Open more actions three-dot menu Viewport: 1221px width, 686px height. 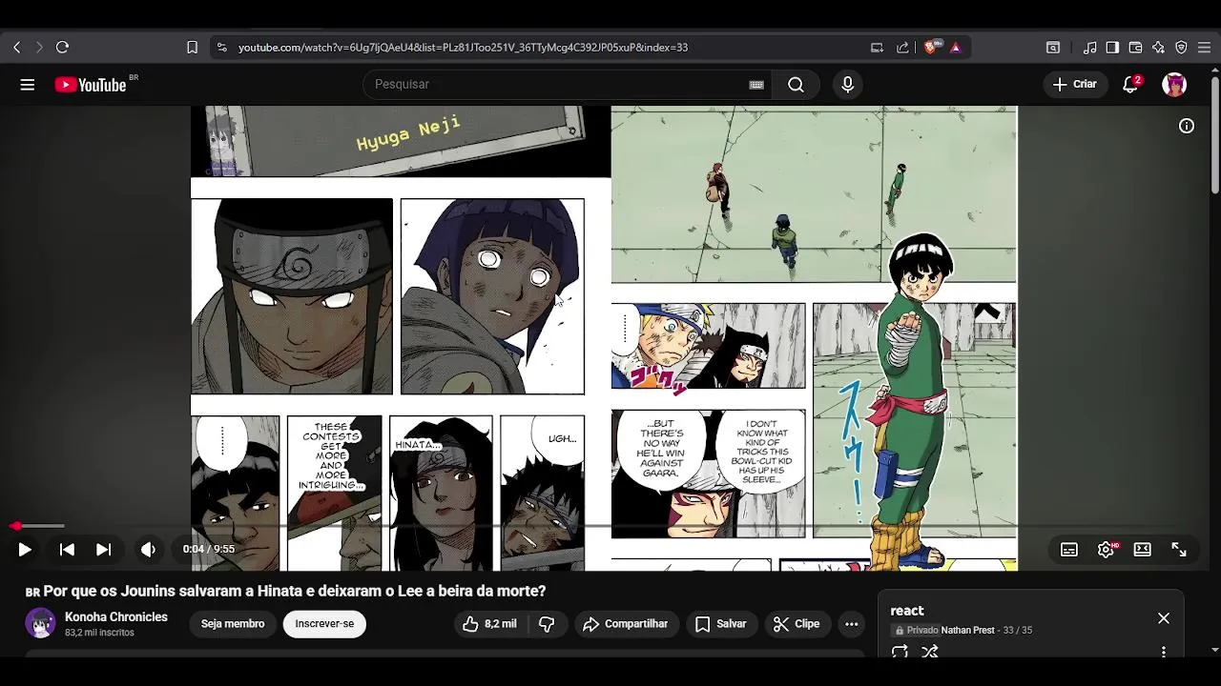(x=852, y=624)
